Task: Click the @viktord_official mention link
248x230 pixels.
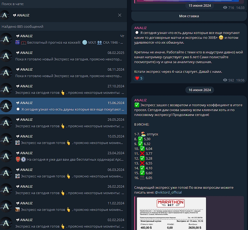Action: click(x=168, y=192)
